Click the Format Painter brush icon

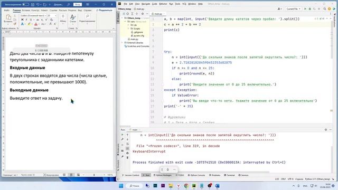coord(15,24)
